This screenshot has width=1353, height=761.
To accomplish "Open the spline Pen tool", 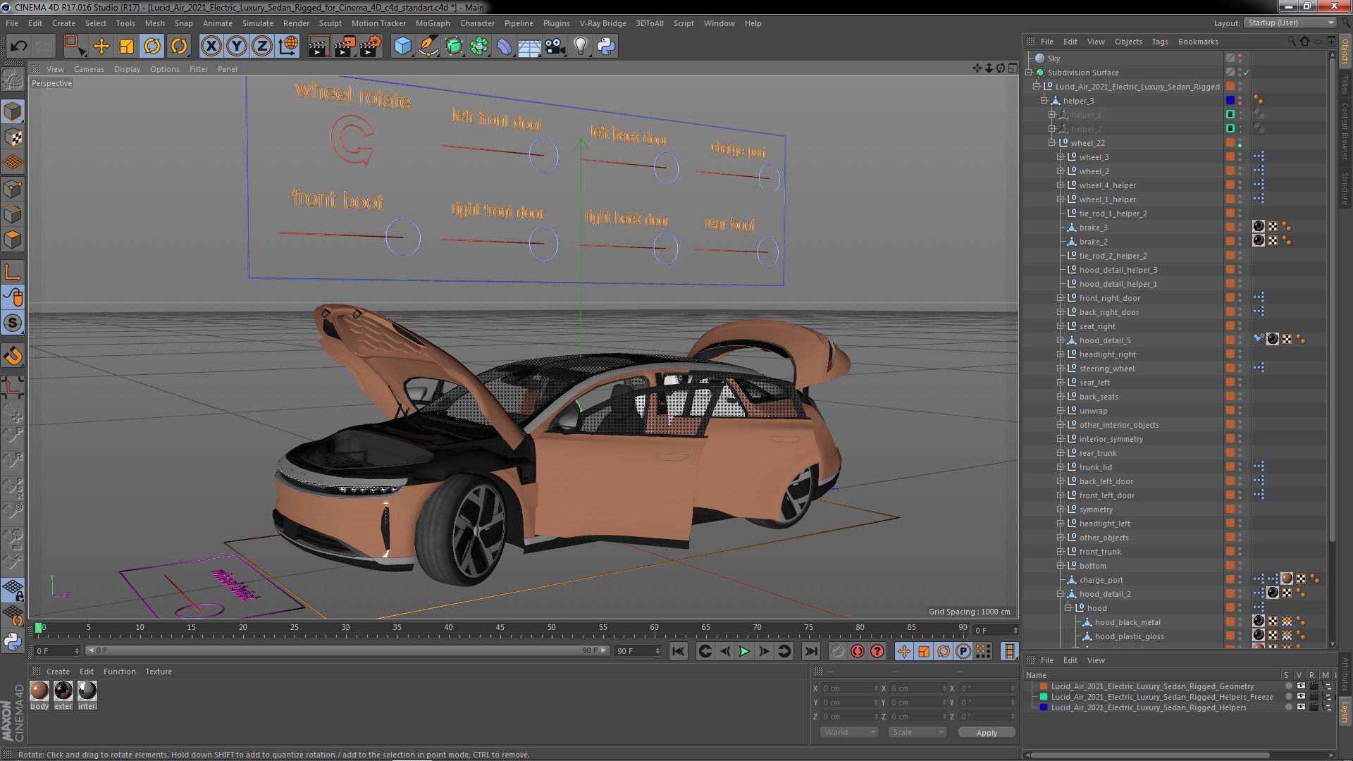I will pyautogui.click(x=428, y=47).
